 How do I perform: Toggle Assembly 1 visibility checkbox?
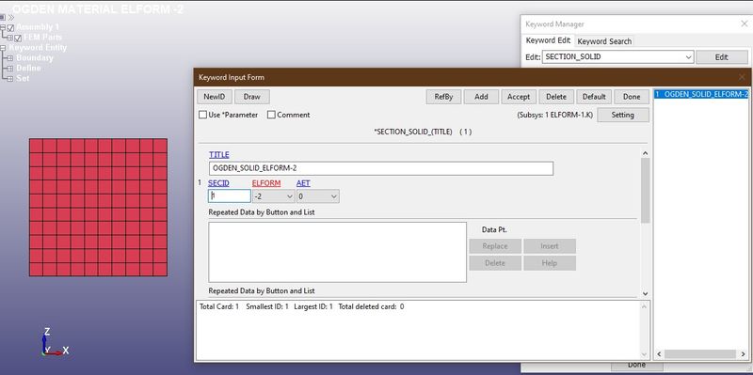10,28
